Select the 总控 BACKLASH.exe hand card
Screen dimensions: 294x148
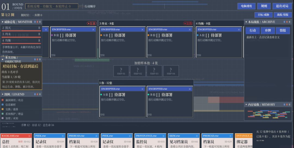pyautogui.click(x=16, y=141)
